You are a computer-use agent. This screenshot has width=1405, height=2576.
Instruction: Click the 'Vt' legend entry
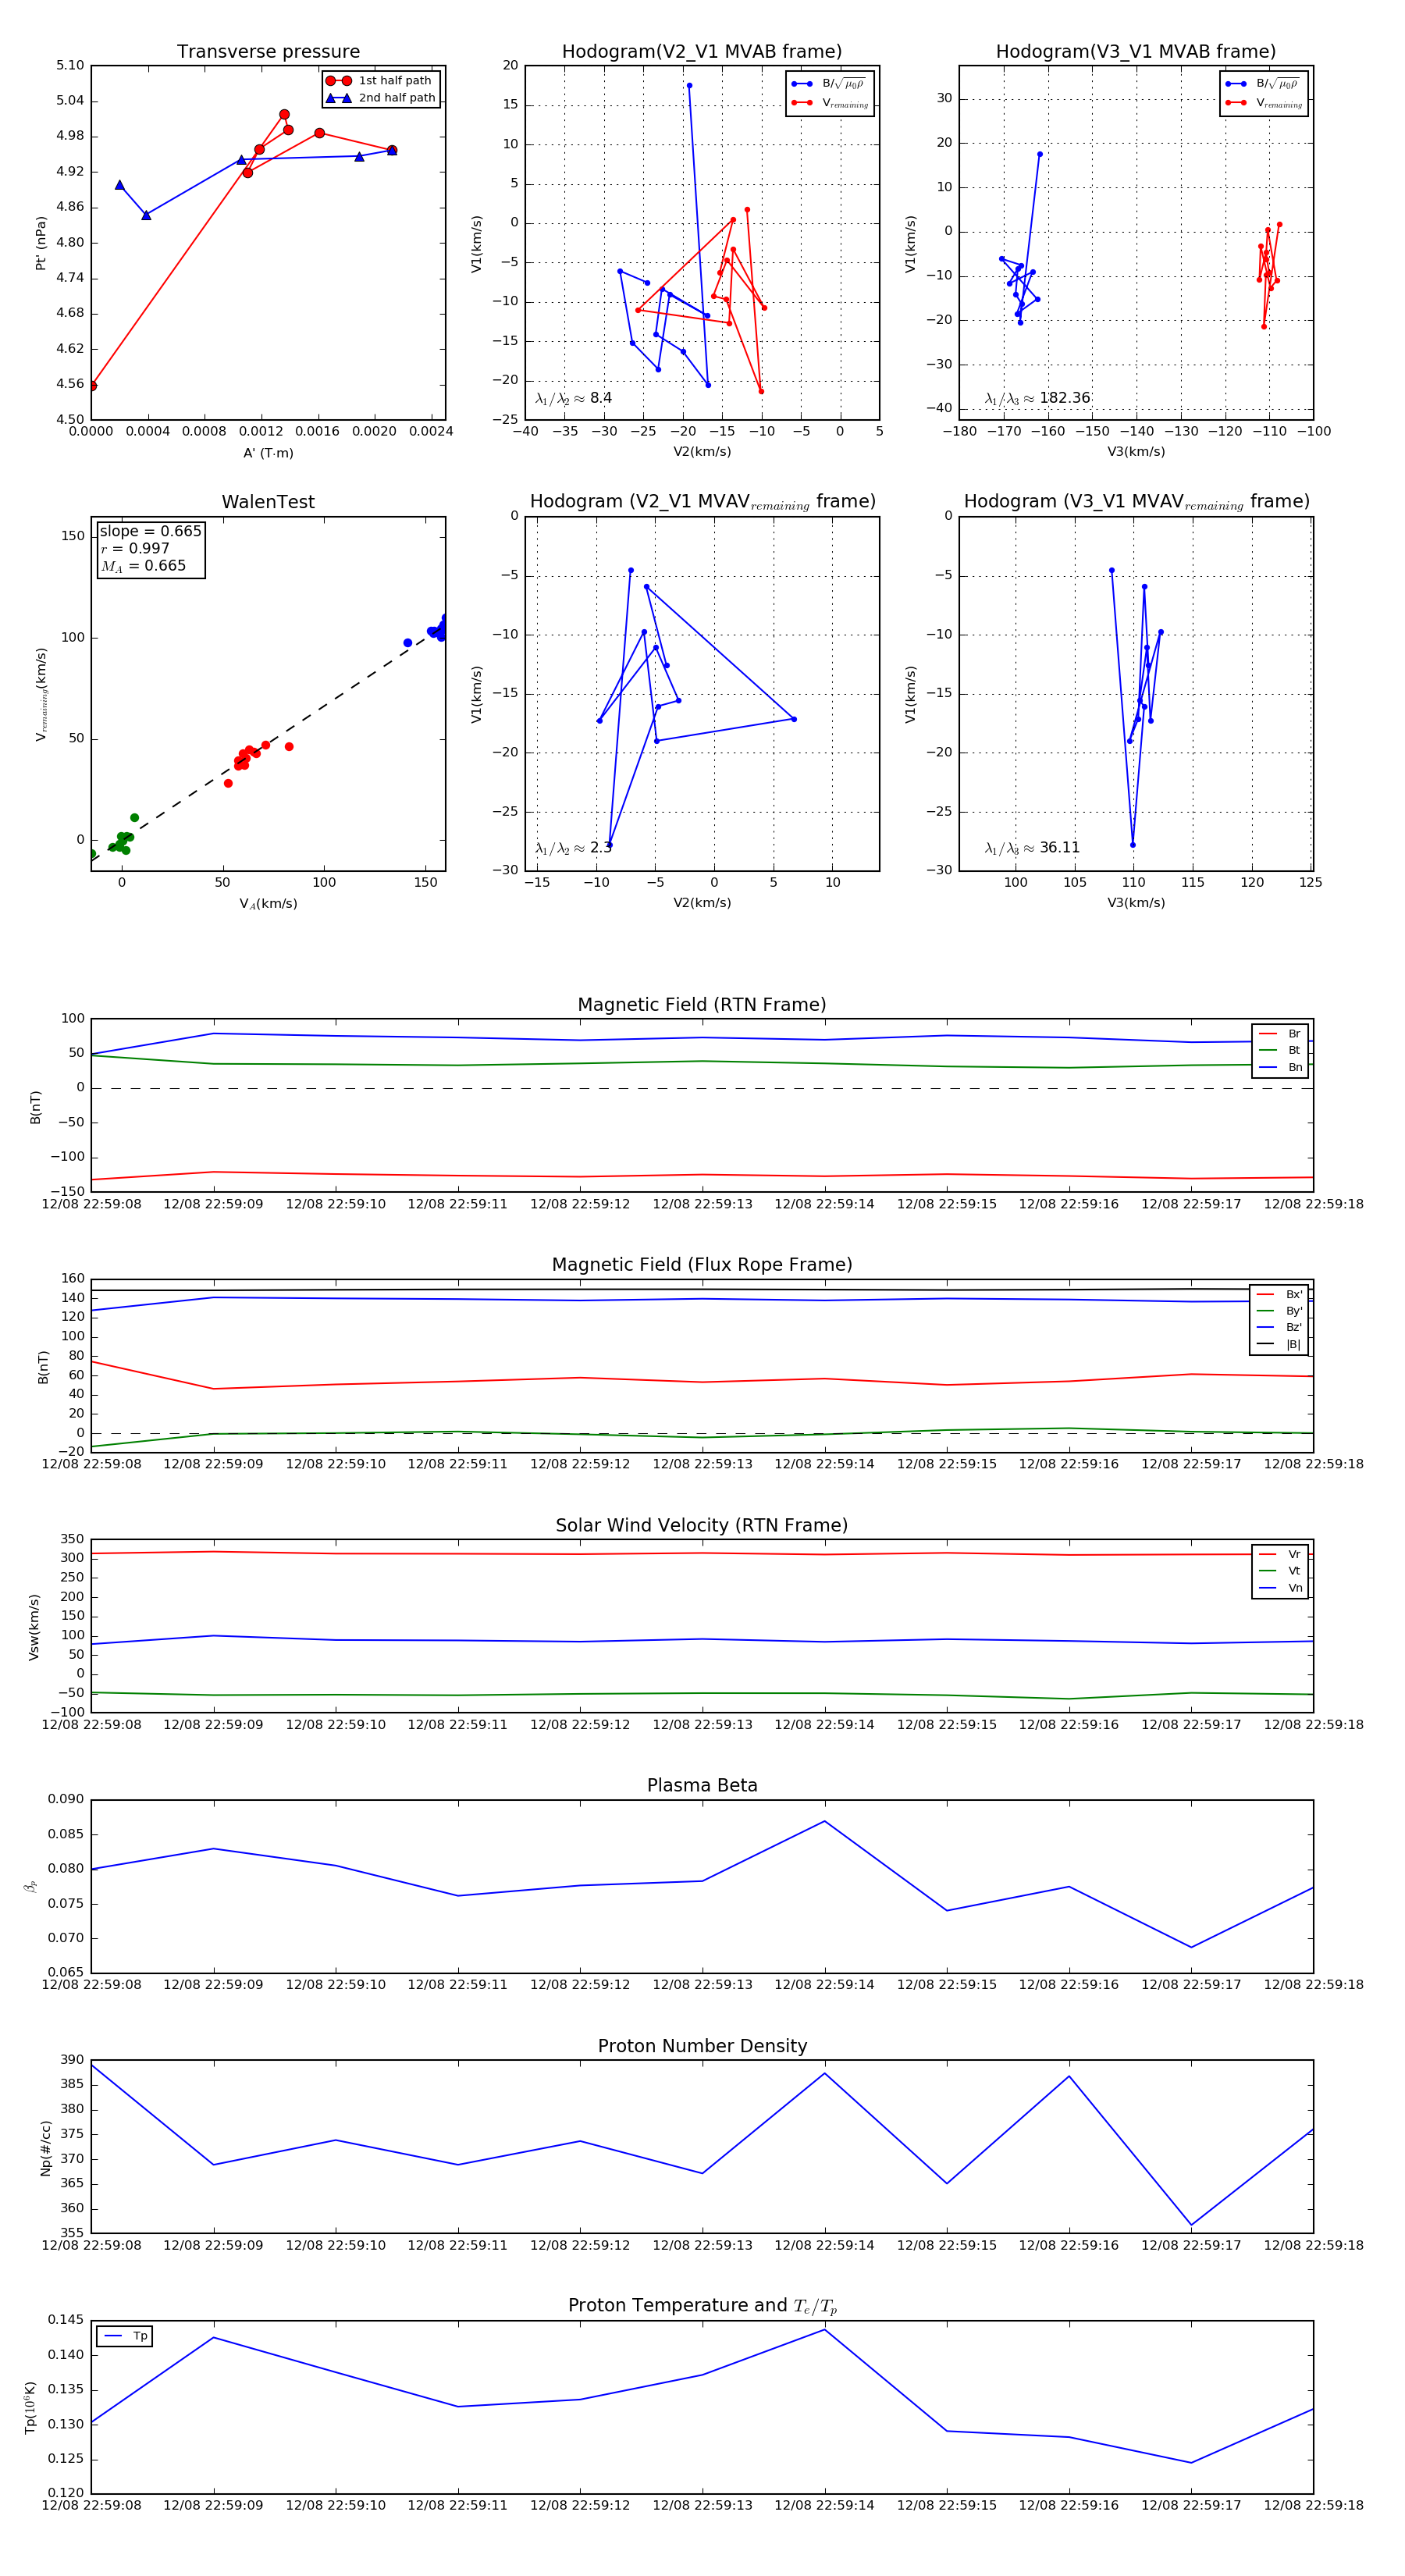point(1280,1571)
